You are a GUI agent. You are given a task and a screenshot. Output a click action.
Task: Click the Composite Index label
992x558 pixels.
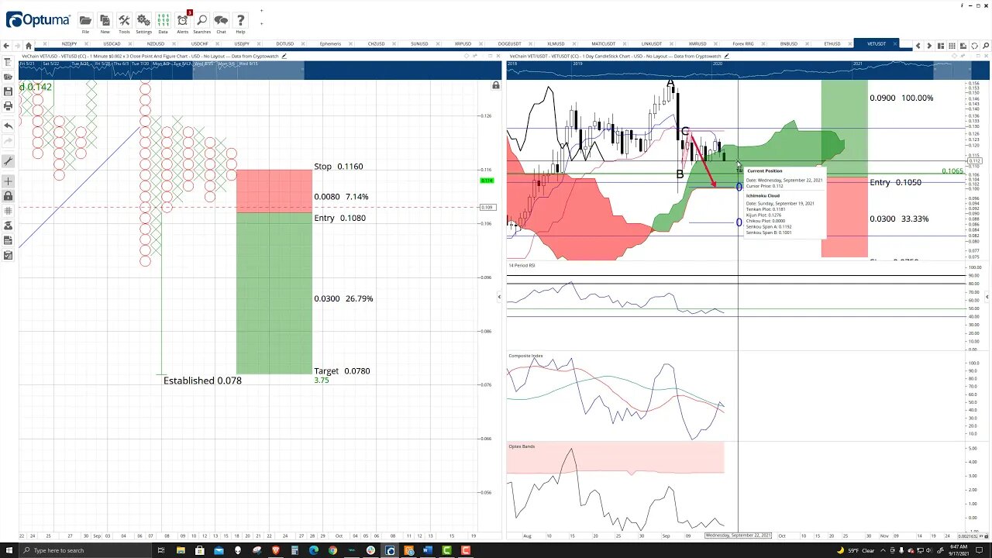pos(525,356)
